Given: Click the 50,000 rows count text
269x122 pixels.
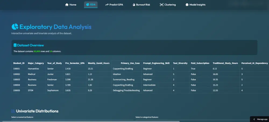Looking at the screenshot, I should click(37, 51).
